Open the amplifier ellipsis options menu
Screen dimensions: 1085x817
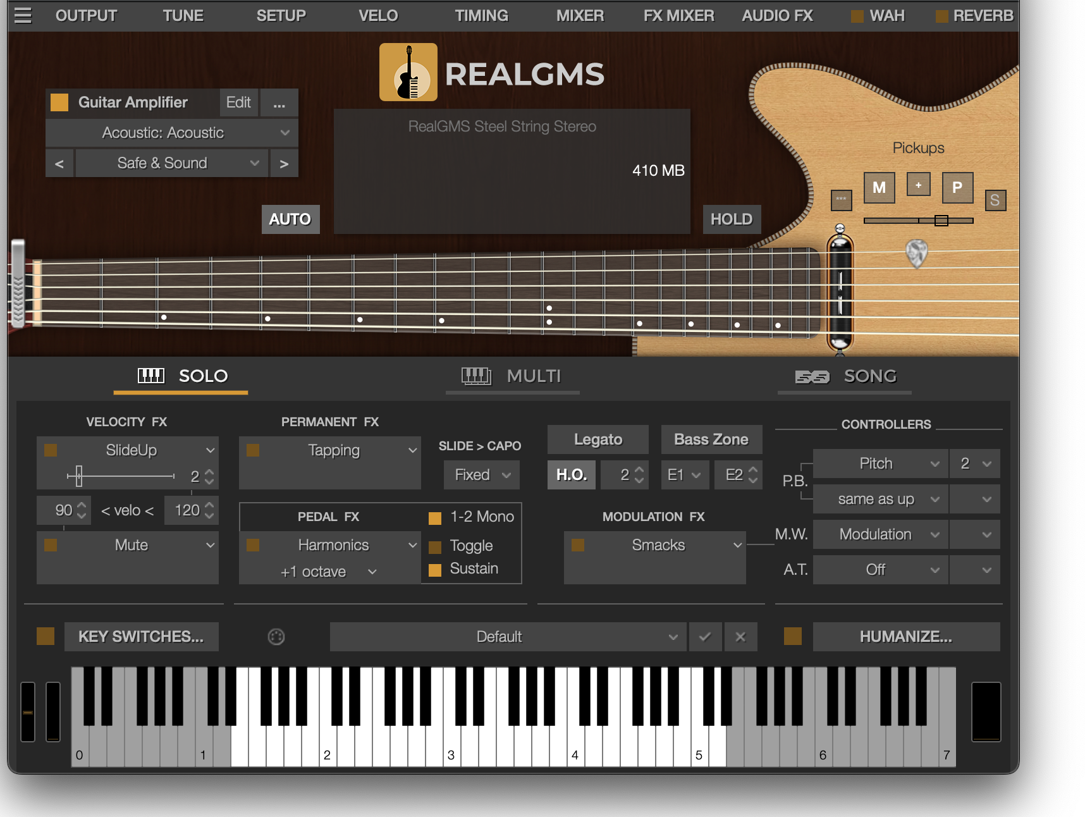279,102
